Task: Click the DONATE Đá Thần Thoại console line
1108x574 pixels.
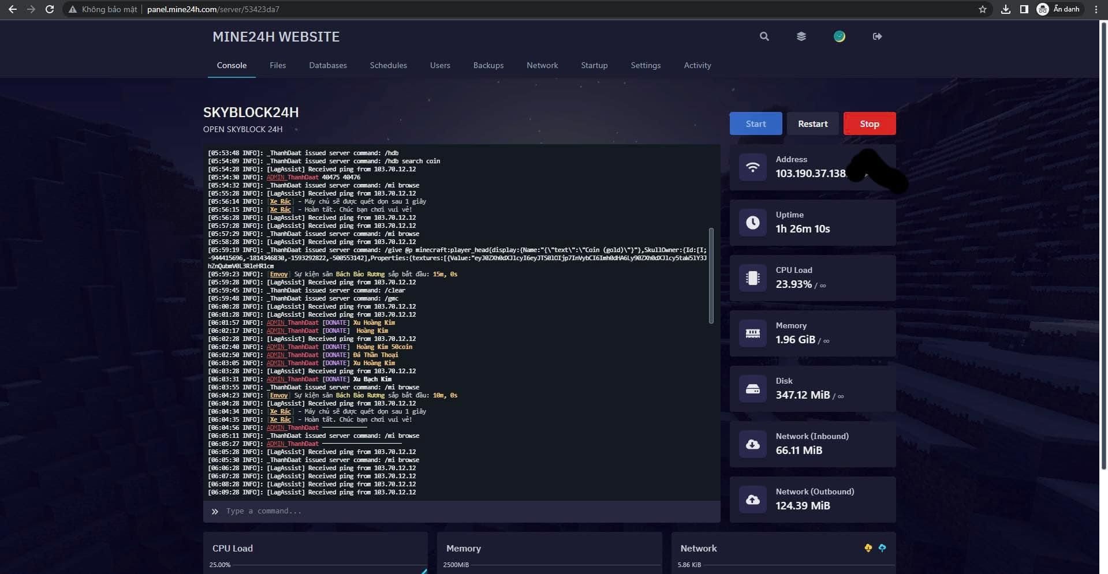Action: (x=303, y=355)
